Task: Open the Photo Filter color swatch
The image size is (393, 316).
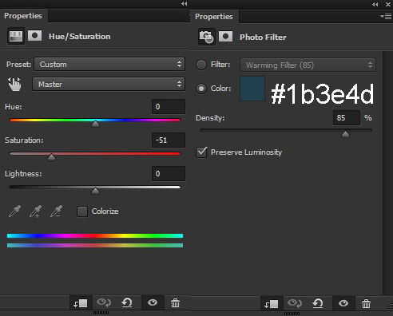Action: coord(252,89)
